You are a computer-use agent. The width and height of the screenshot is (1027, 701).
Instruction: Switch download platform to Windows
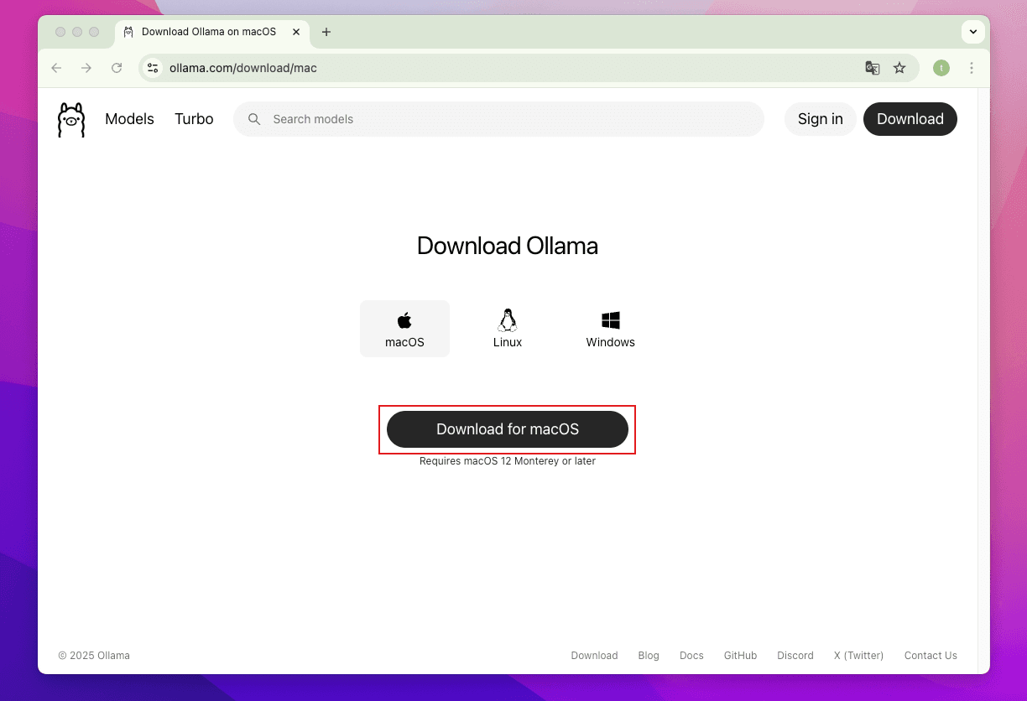(x=610, y=329)
